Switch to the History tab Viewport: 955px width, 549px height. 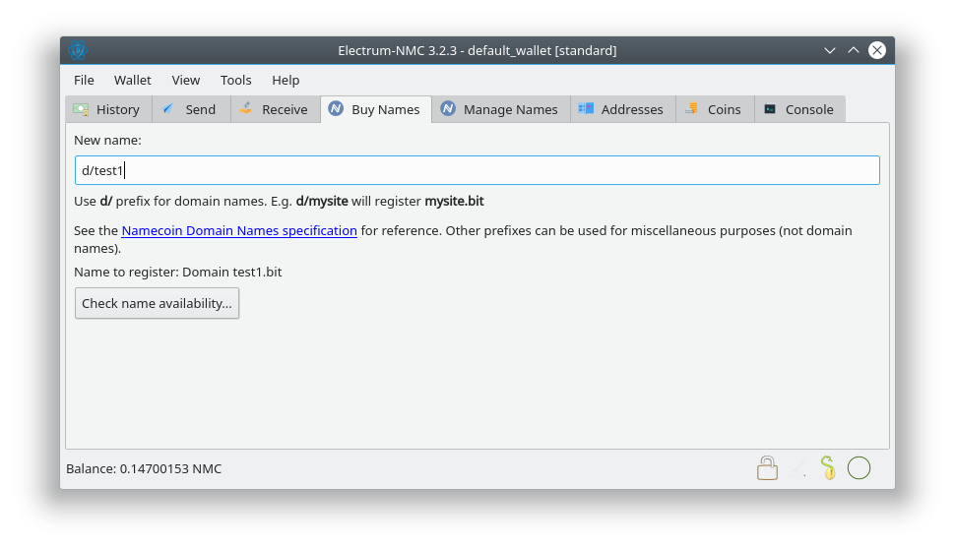(107, 109)
